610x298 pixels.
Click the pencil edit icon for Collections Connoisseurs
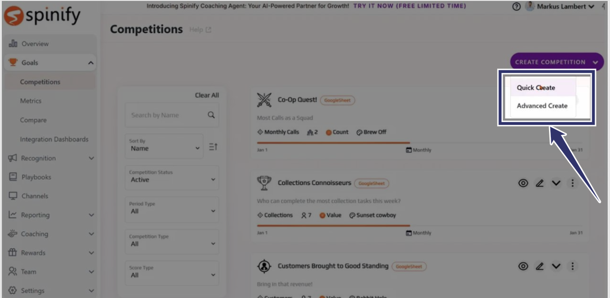539,183
